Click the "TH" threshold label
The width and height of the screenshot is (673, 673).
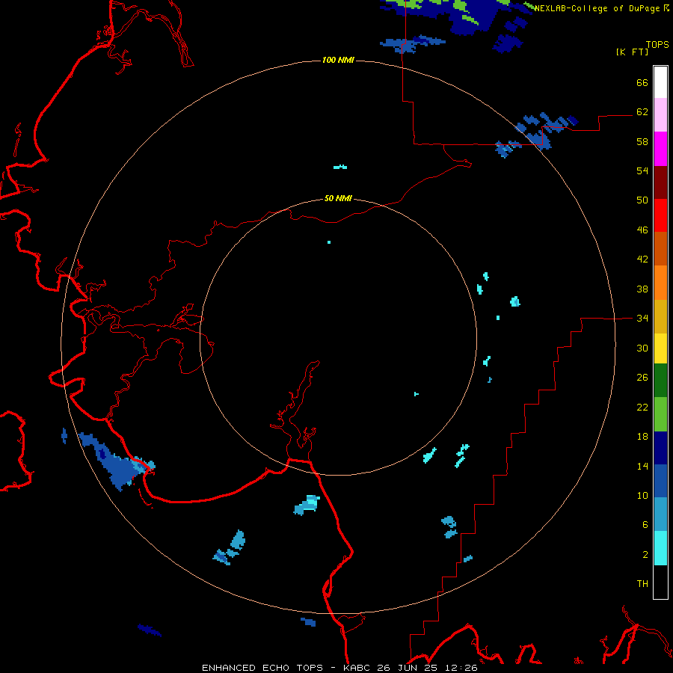click(642, 584)
